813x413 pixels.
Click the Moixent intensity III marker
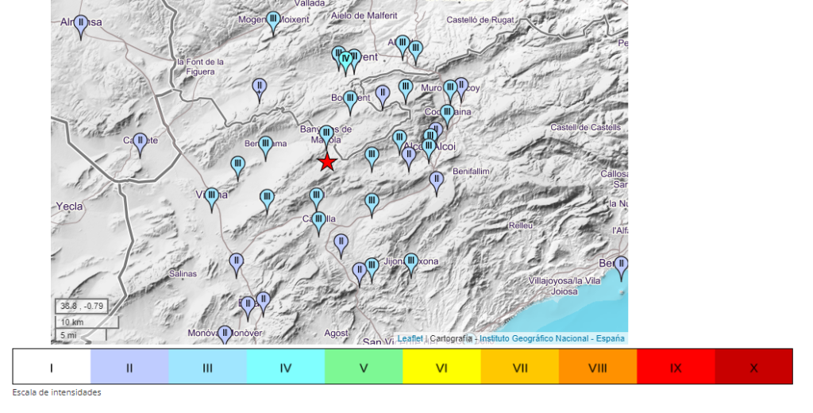pyautogui.click(x=273, y=19)
